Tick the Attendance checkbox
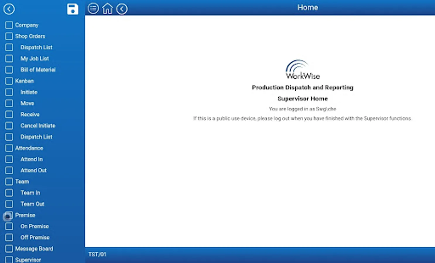This screenshot has height=263, width=435. (x=9, y=148)
